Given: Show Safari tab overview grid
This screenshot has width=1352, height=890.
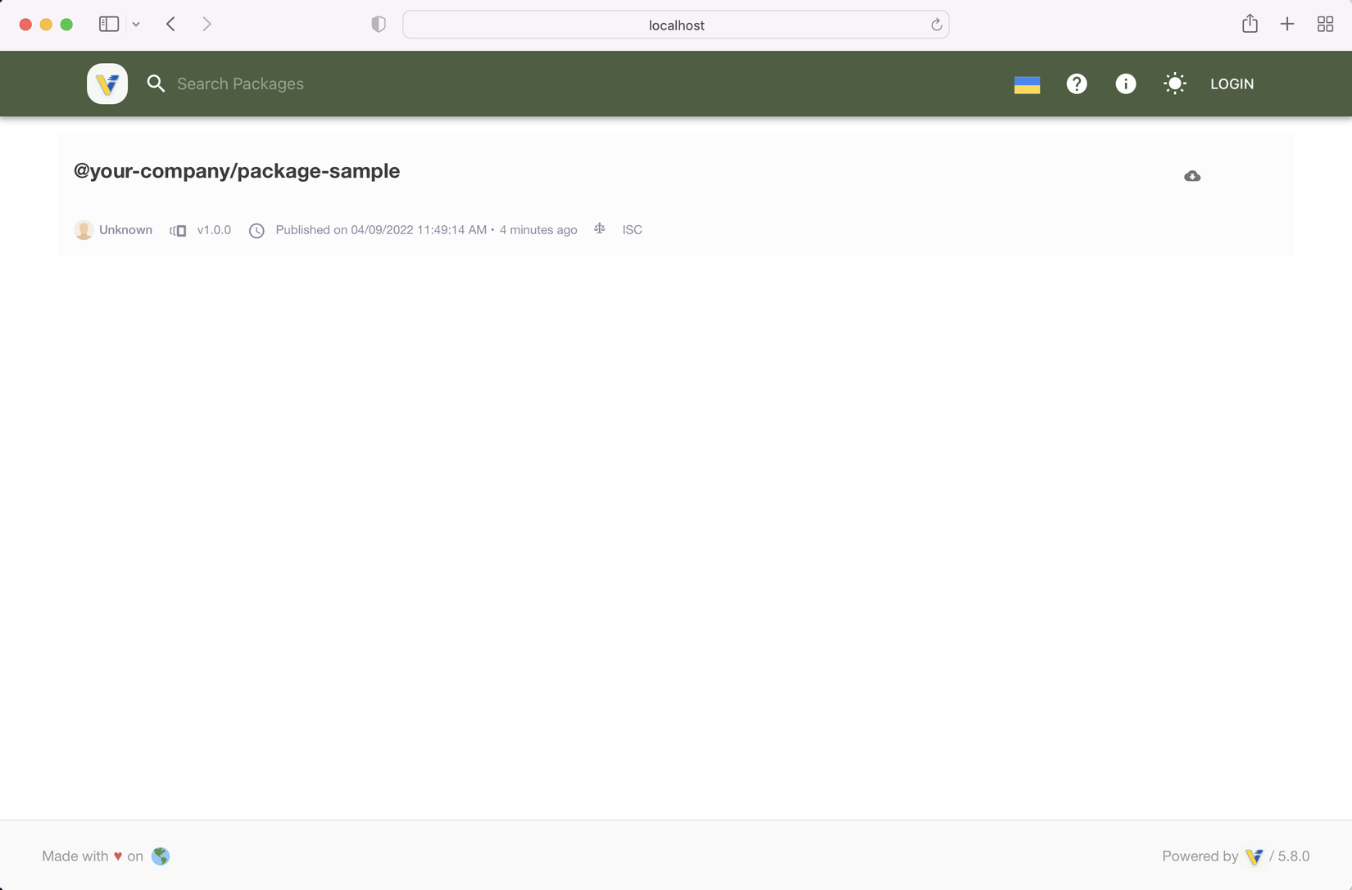Looking at the screenshot, I should [x=1325, y=25].
